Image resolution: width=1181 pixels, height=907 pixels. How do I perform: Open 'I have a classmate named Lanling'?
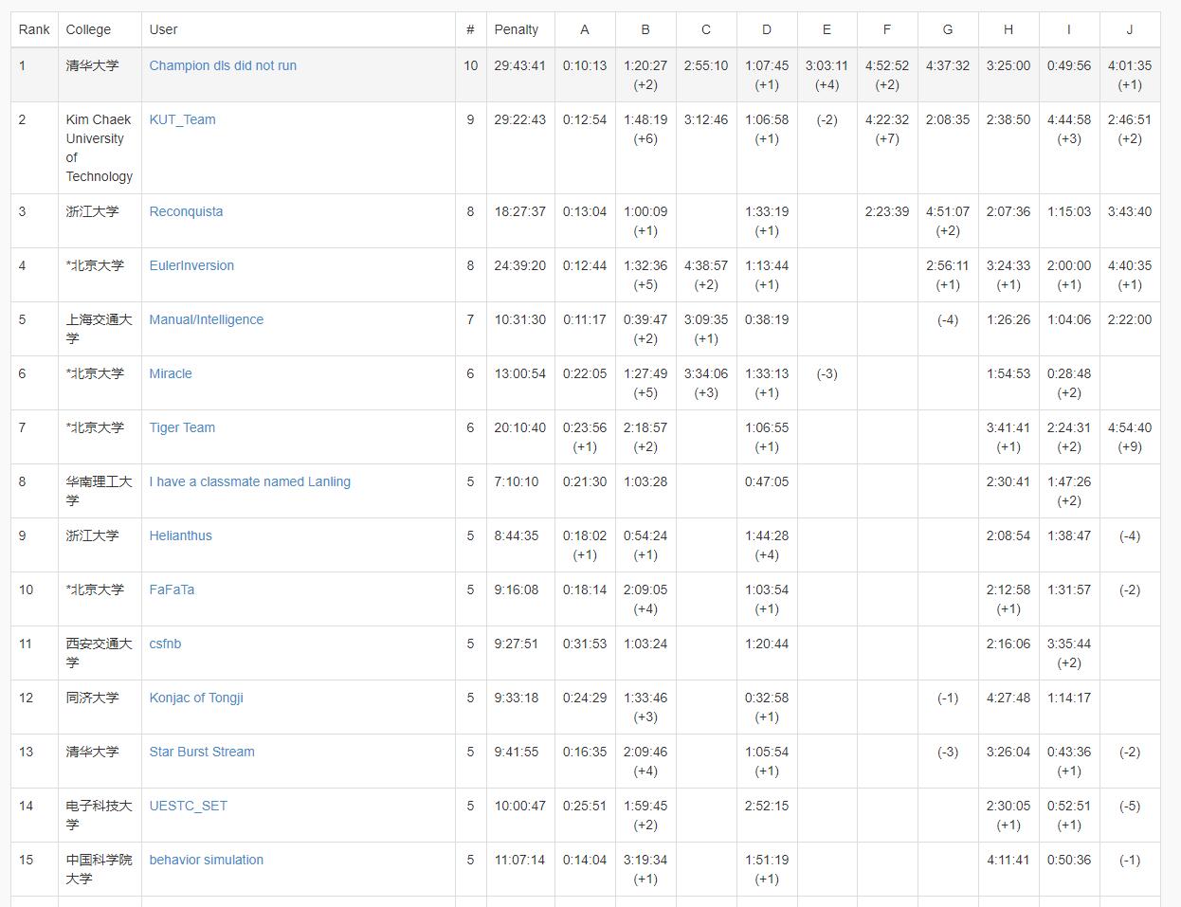click(x=249, y=481)
